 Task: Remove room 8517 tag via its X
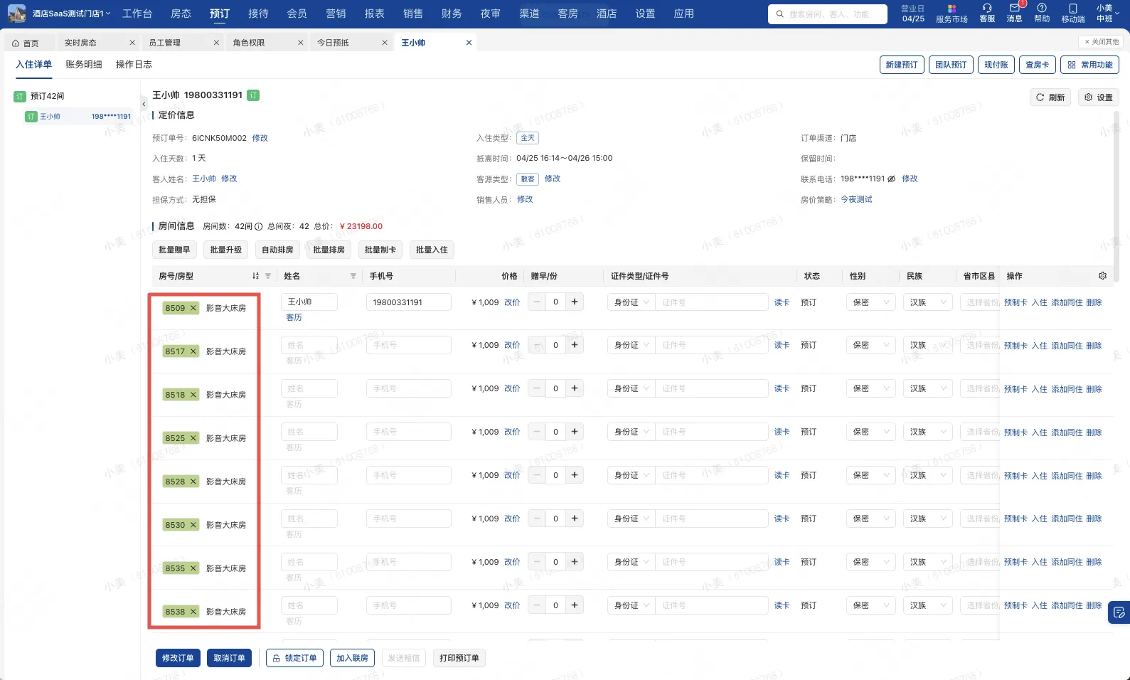(x=193, y=351)
